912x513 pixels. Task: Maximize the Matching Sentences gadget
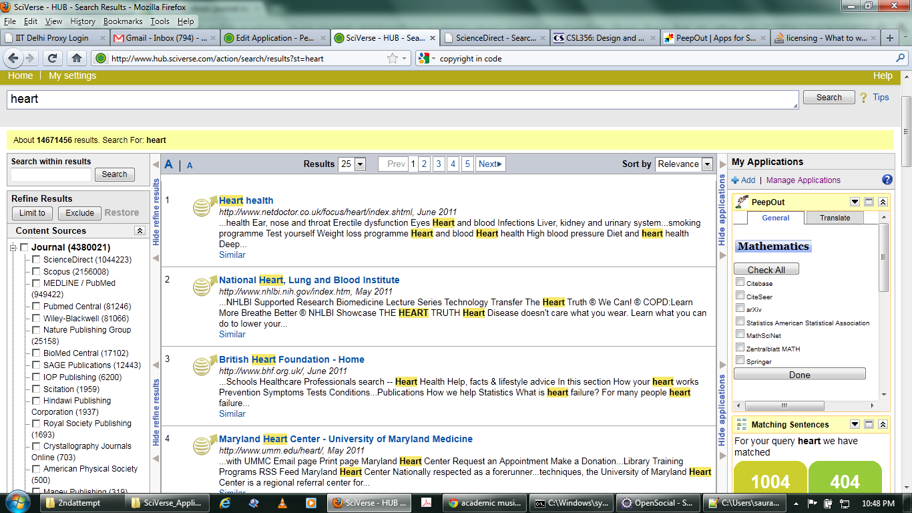tap(869, 424)
